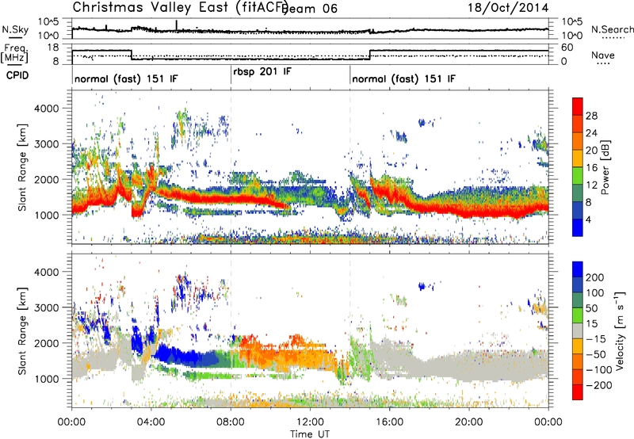Click the 'Velocity [m s-1]' colorbar label
This screenshot has width=634, height=439.
coord(620,330)
